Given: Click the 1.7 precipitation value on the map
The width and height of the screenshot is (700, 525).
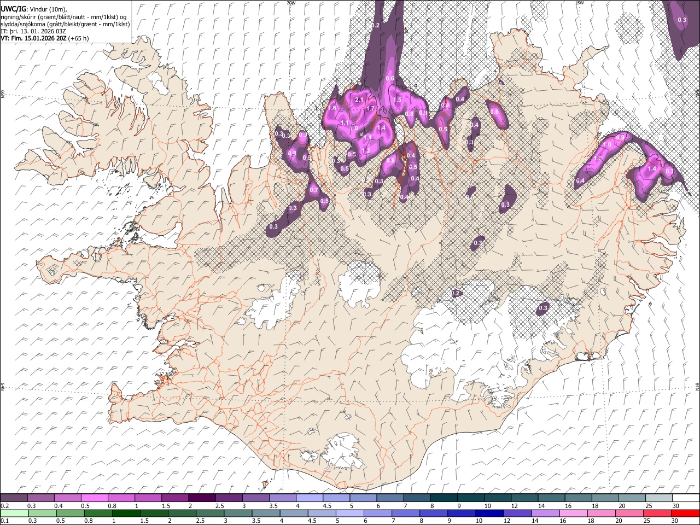Looking at the screenshot, I should coord(370,108).
